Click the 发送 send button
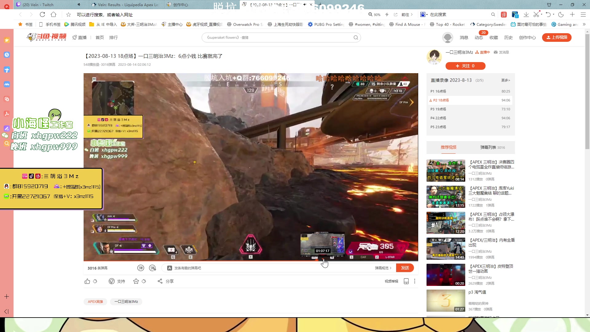Viewport: 590px width, 332px height. pos(405,268)
